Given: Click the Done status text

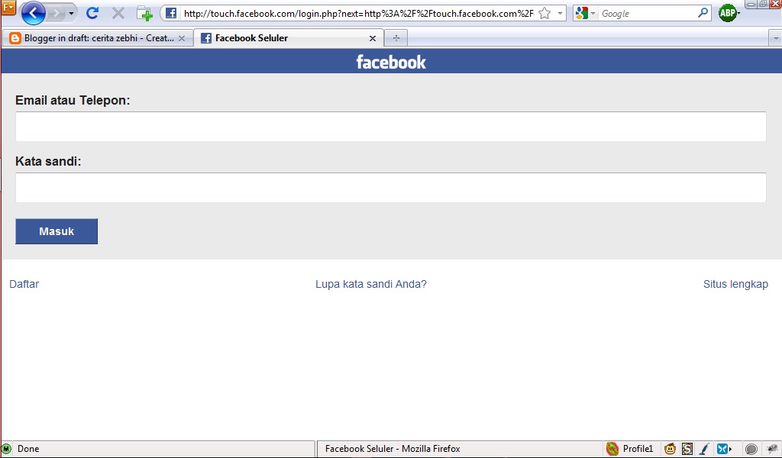Looking at the screenshot, I should click(x=28, y=449).
